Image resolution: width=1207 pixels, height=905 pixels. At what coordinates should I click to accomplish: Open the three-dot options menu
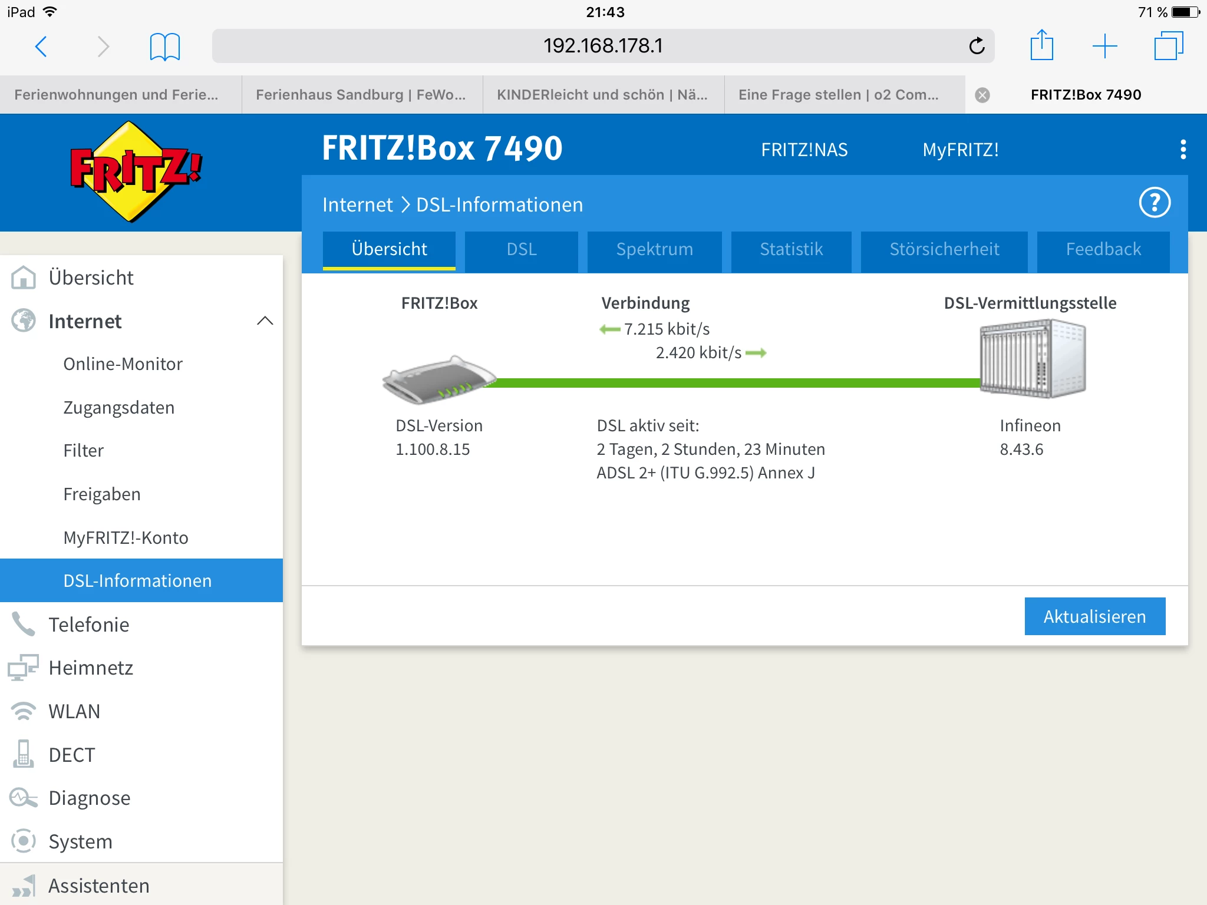coord(1183,150)
